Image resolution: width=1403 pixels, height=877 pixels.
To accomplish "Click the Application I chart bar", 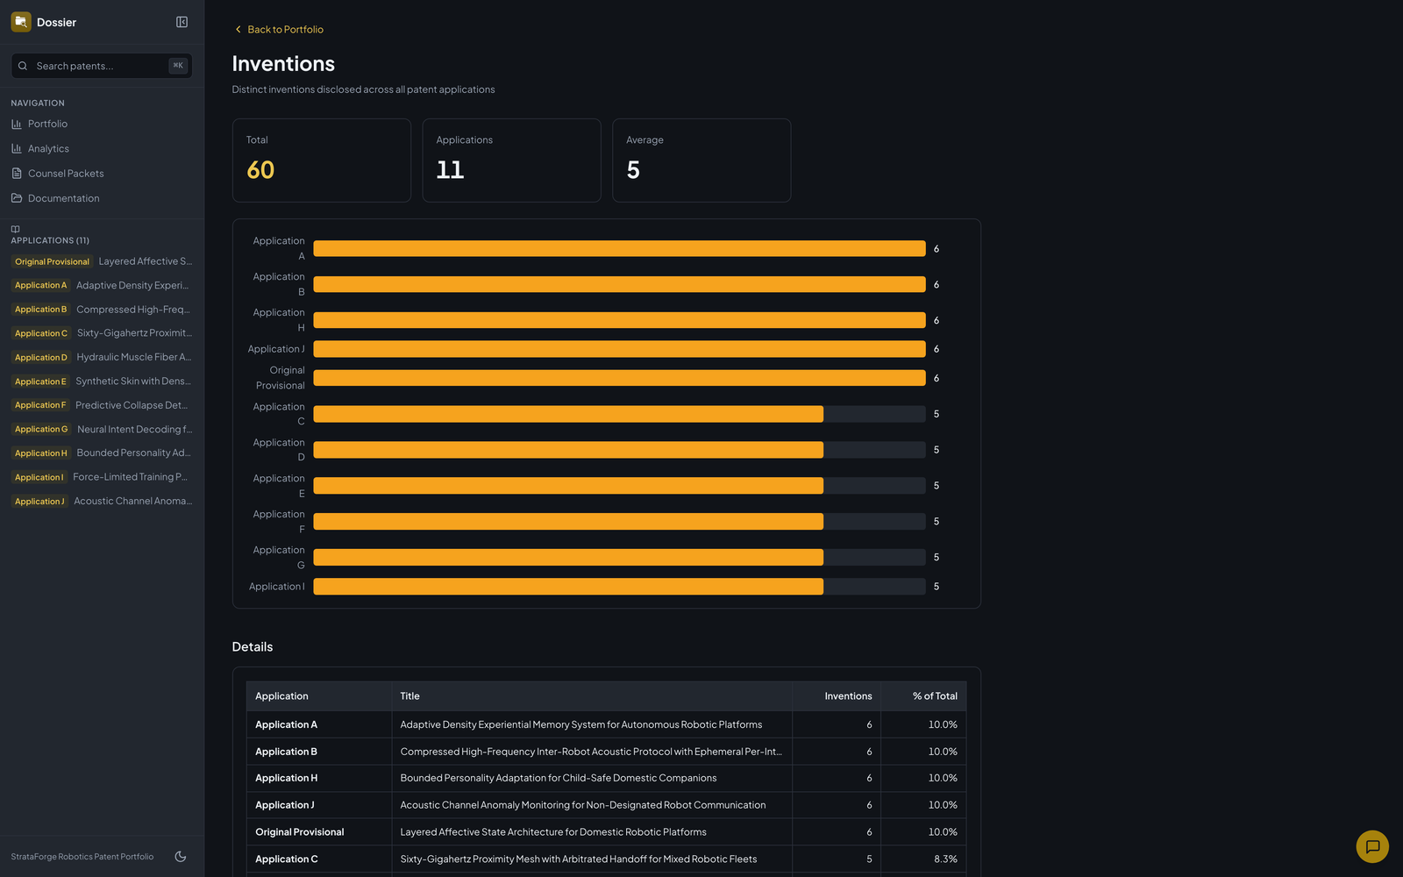I will coord(568,587).
